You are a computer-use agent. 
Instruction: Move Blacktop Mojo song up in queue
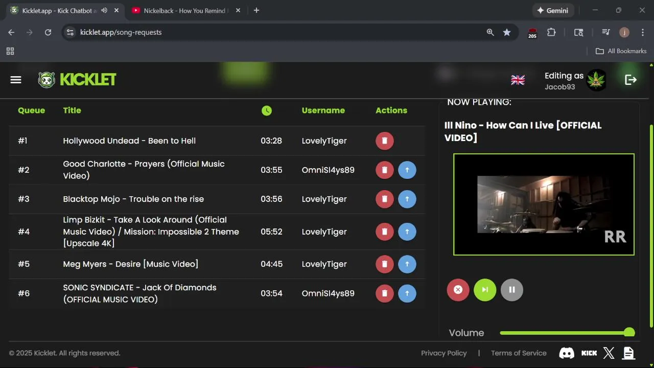click(x=407, y=199)
